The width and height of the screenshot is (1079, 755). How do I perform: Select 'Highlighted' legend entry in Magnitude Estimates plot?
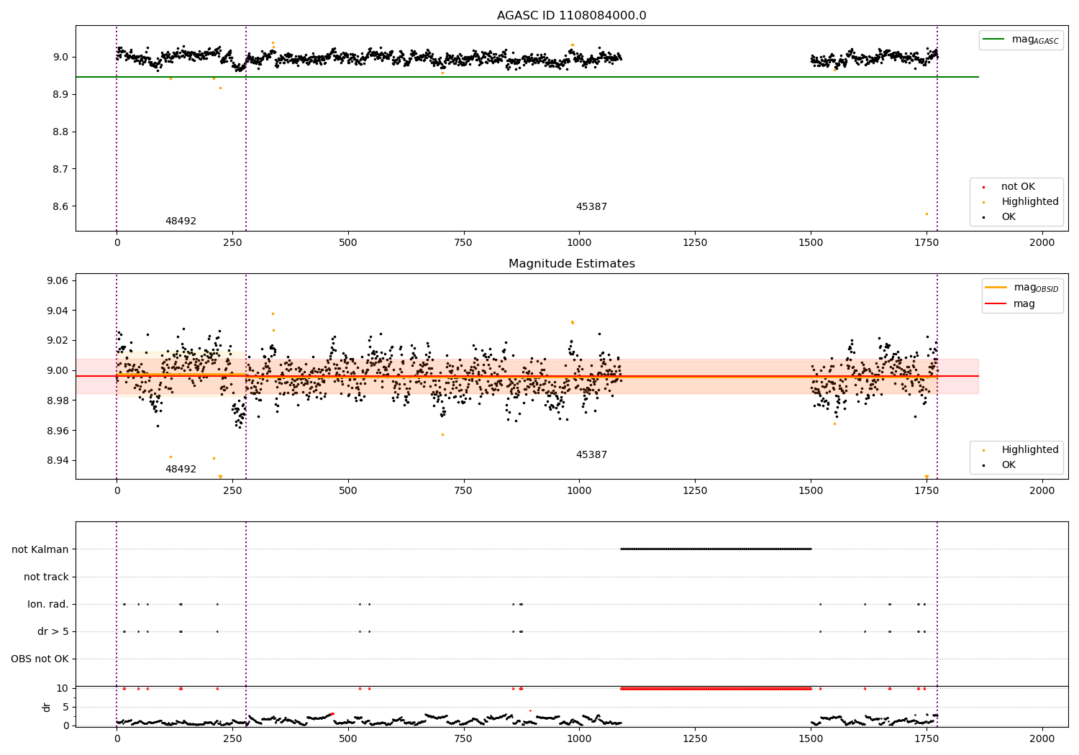point(1030,450)
